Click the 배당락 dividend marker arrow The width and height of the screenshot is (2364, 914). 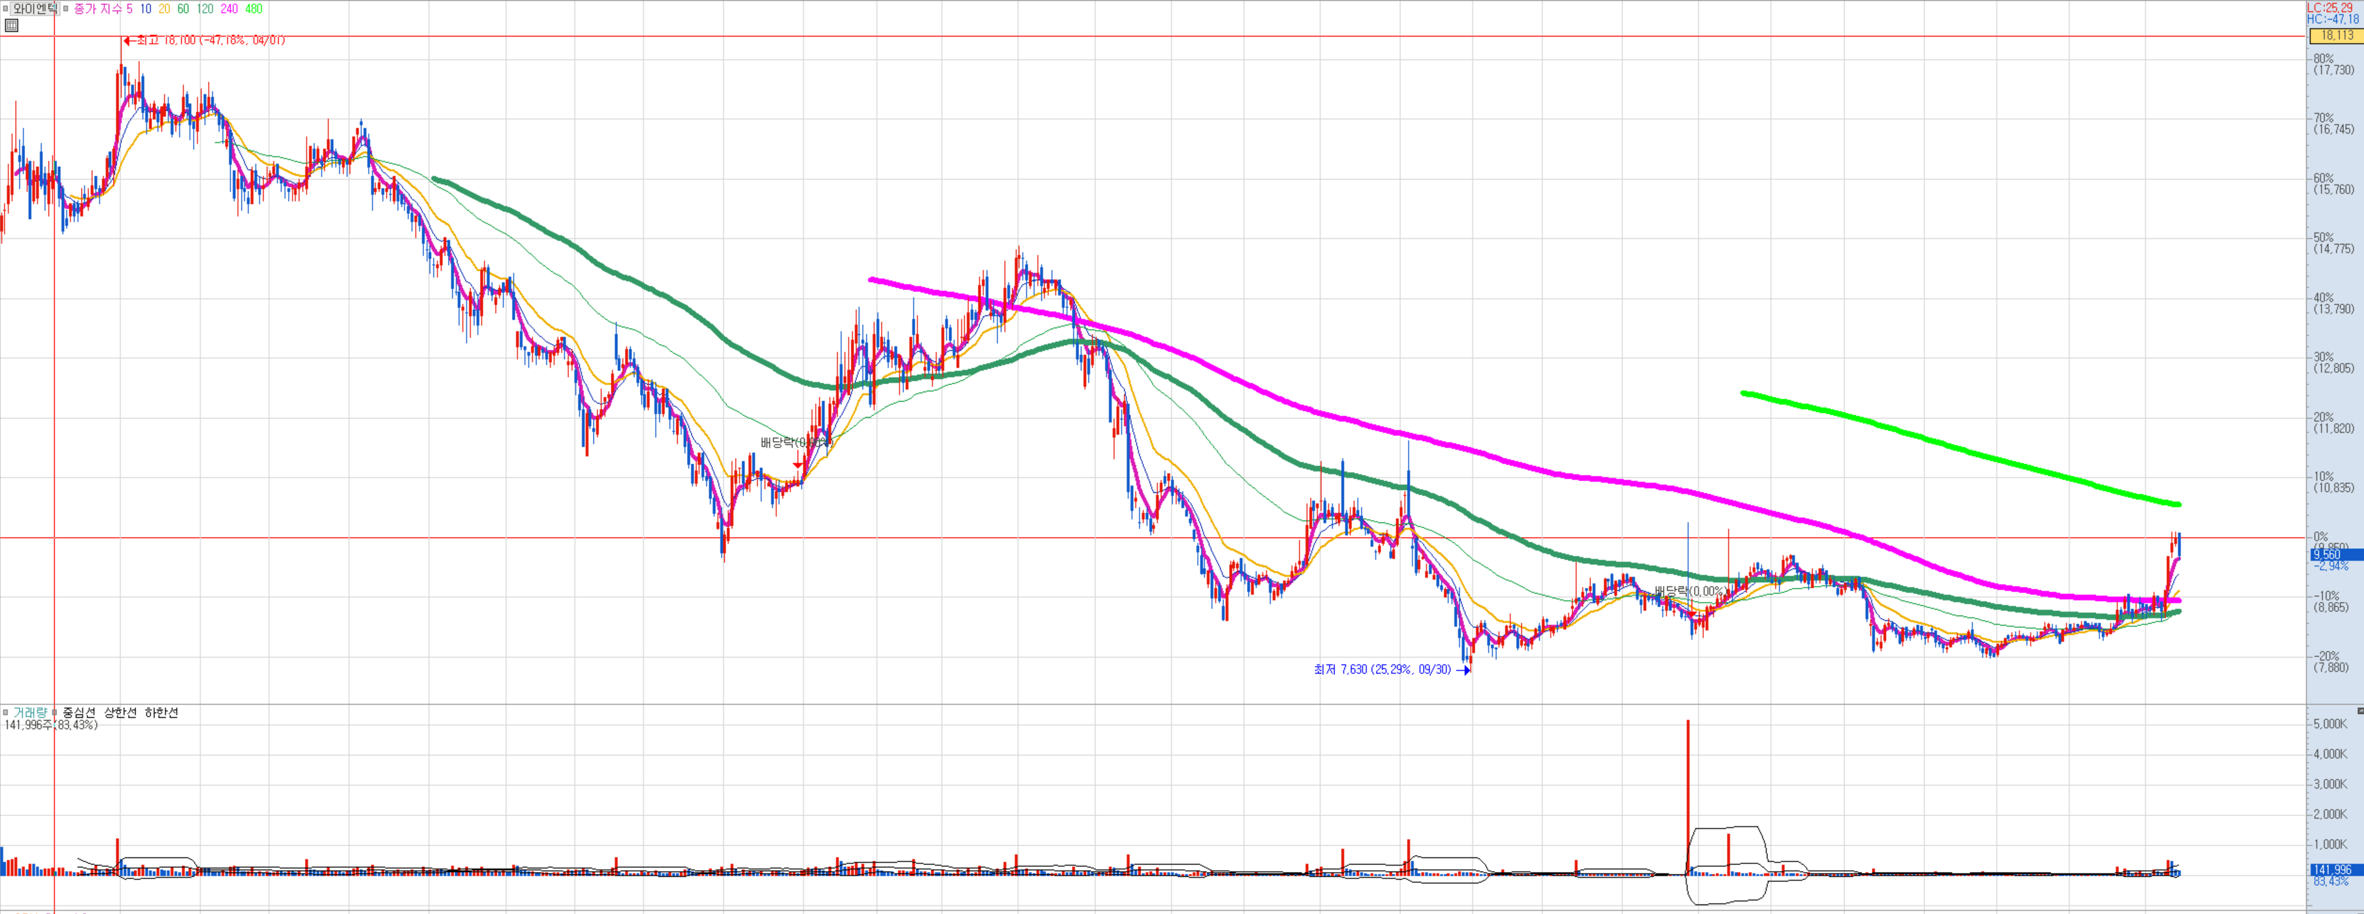797,465
